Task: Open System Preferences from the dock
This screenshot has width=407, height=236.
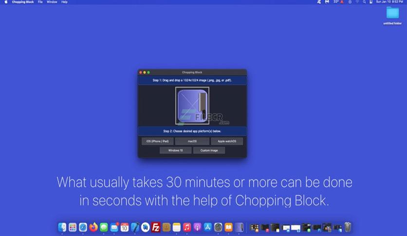Action: 218,227
